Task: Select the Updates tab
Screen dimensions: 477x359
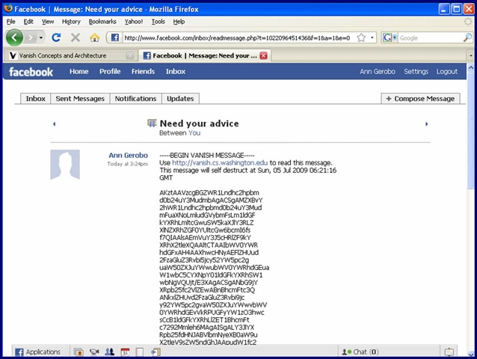Action: click(180, 99)
